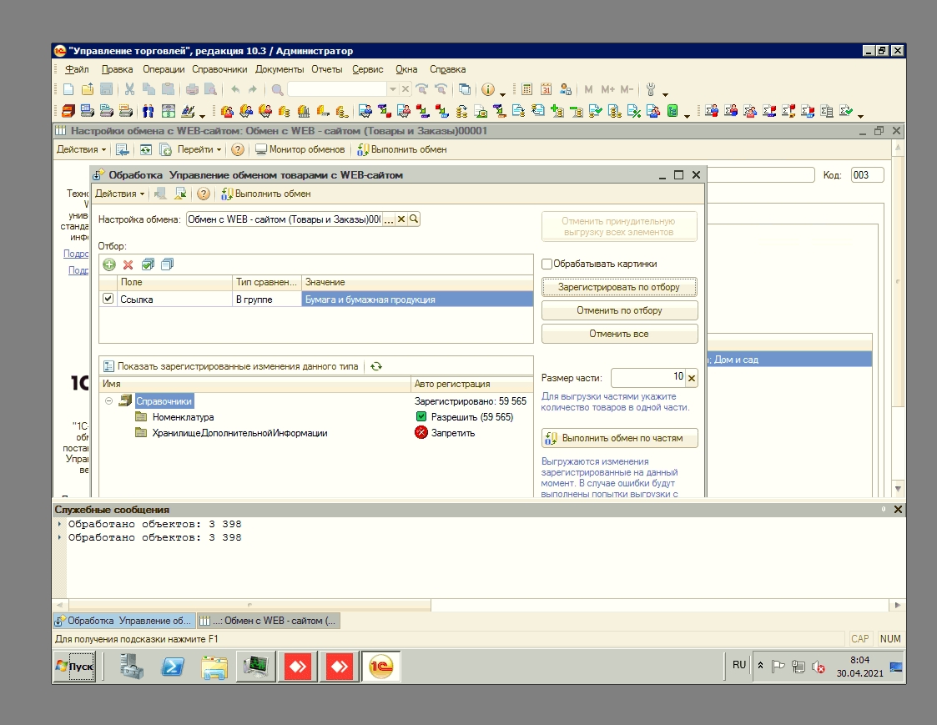Toggle the Обрабатывать картинки checkbox

(547, 264)
